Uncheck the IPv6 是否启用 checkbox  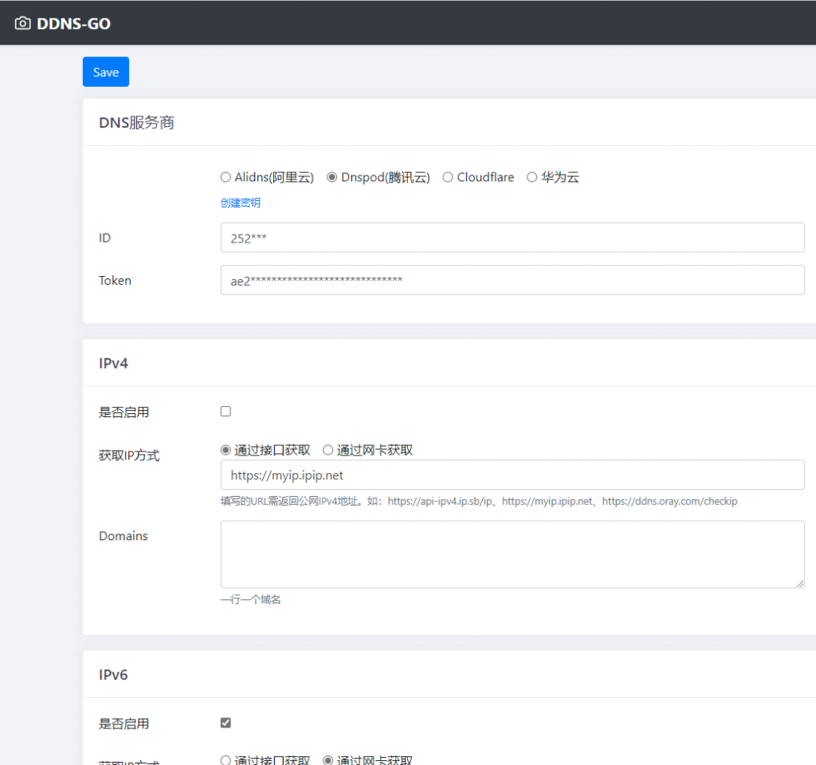coord(226,723)
